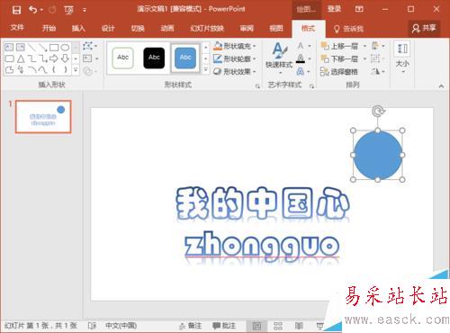Open the 文件 File tab
Screen dimensions: 450x333
tap(17, 28)
